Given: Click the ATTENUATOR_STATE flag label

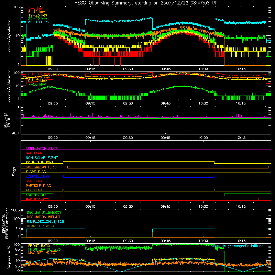Looking at the screenshot, I should pyautogui.click(x=42, y=148).
